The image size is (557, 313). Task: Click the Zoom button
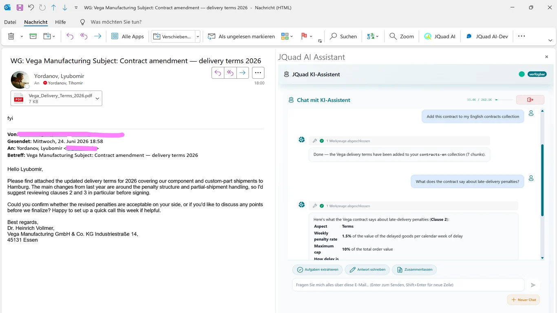(402, 36)
